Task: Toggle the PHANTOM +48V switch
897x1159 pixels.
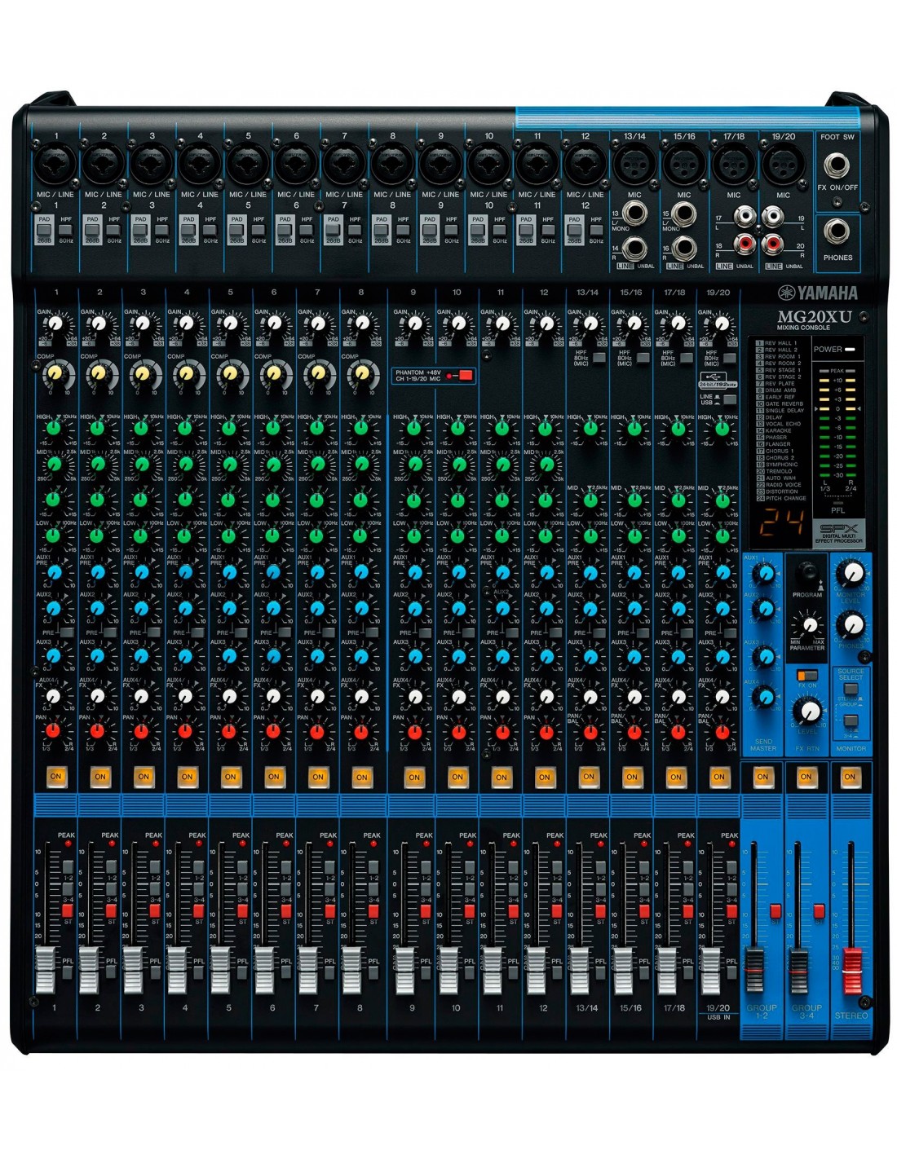Action: coord(465,376)
